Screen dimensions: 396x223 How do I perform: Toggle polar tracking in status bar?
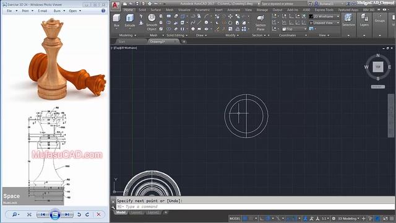268,219
